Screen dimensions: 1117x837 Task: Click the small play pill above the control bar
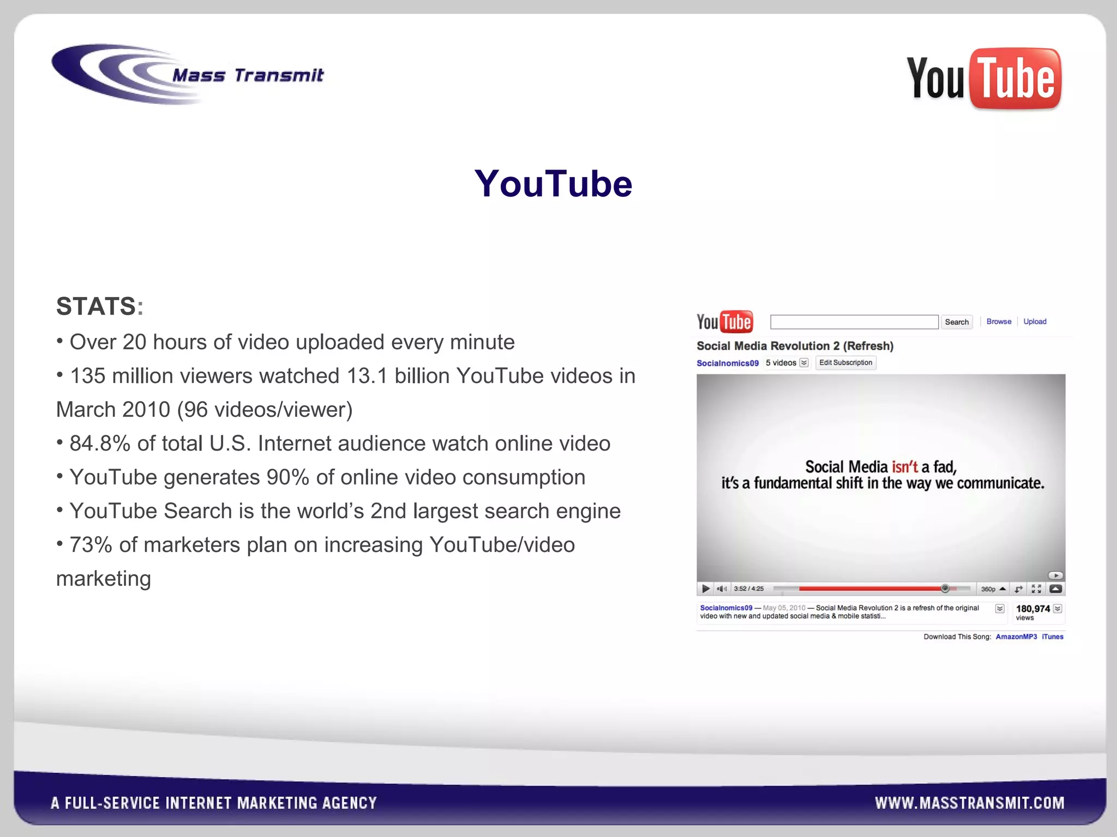(x=1055, y=575)
